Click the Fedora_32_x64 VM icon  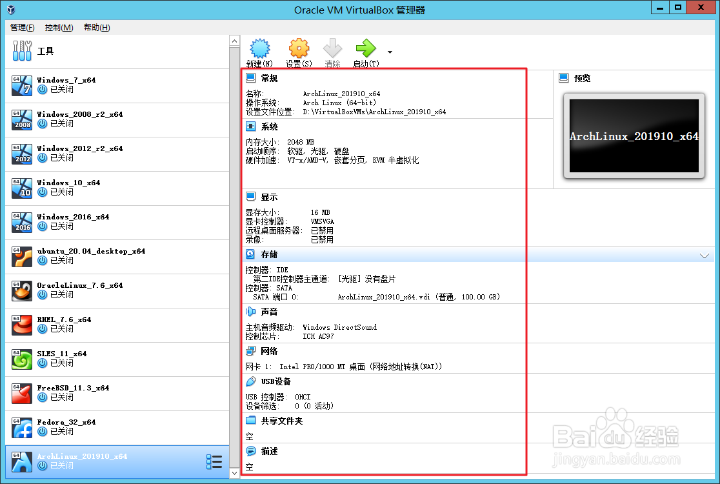[21, 427]
